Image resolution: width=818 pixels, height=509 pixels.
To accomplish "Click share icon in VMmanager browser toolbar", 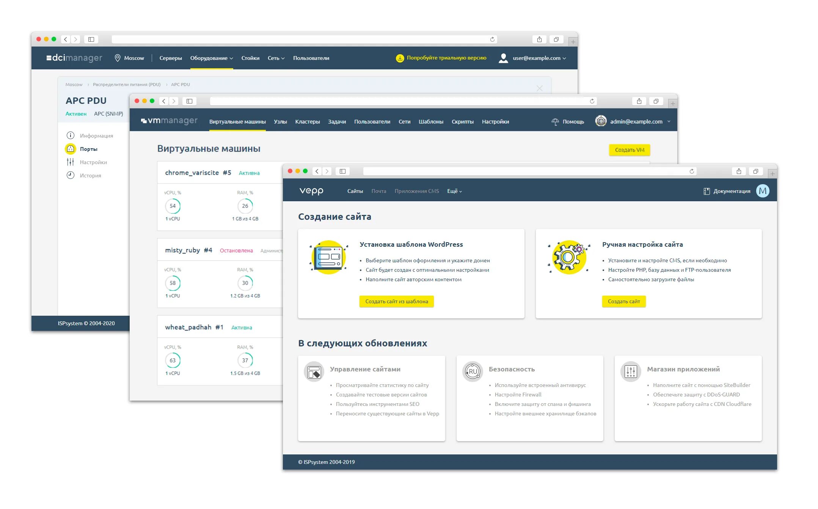I will pyautogui.click(x=639, y=101).
